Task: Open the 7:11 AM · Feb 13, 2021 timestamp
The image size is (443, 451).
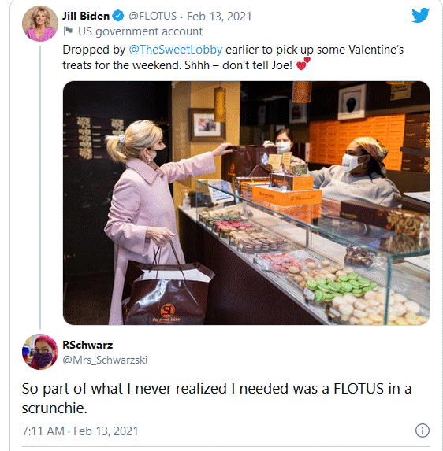Action: 80,431
